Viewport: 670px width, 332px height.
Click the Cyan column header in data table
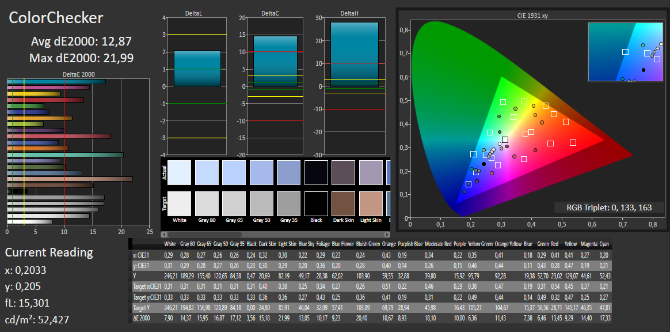(x=604, y=244)
